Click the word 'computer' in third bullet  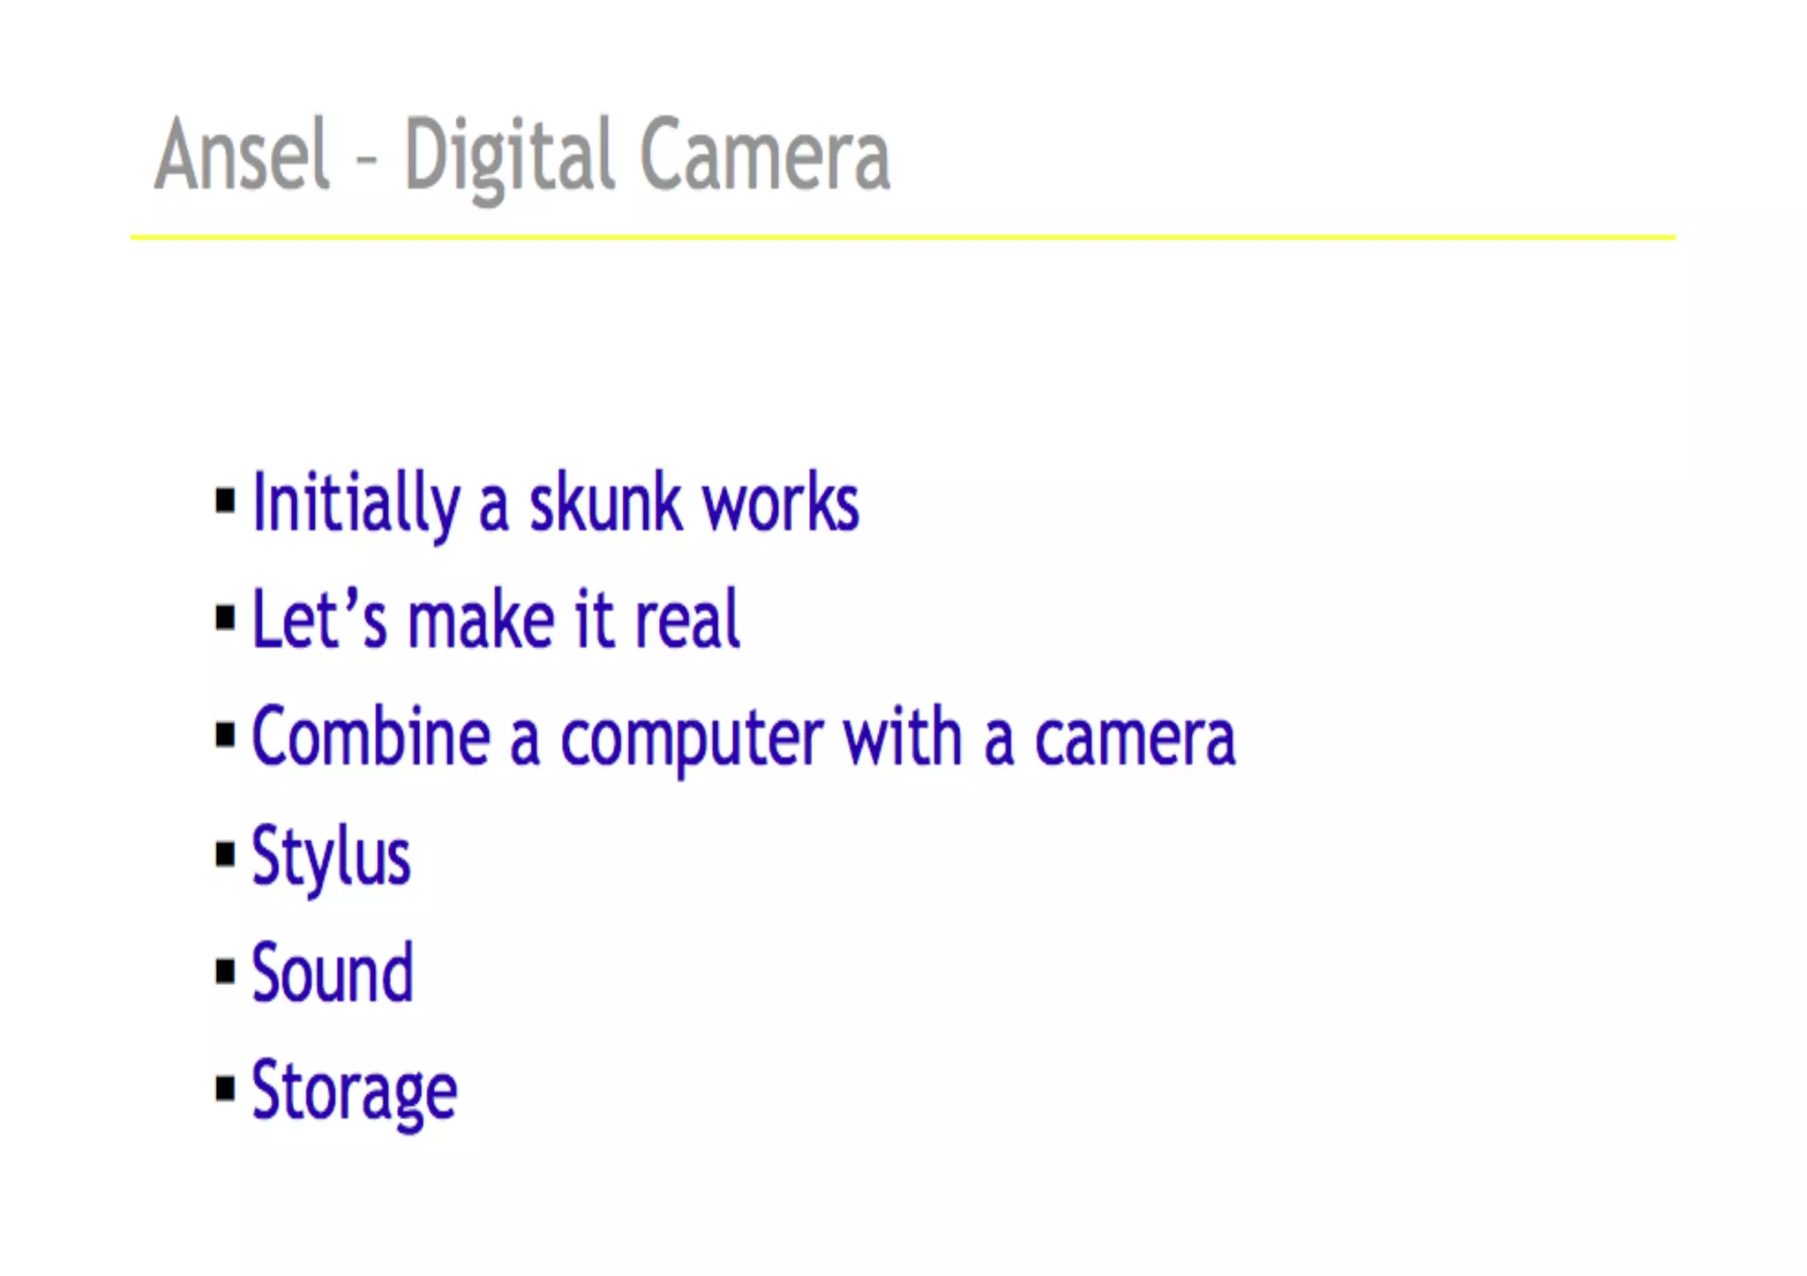(693, 741)
